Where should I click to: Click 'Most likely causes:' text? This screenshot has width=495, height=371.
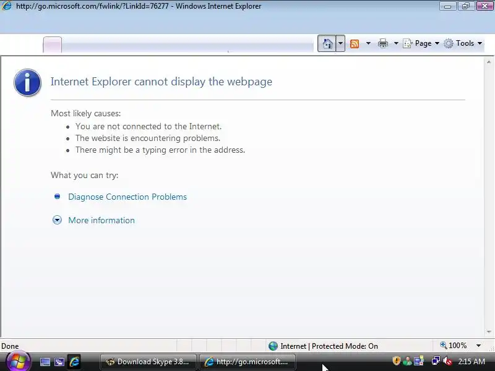[85, 114]
